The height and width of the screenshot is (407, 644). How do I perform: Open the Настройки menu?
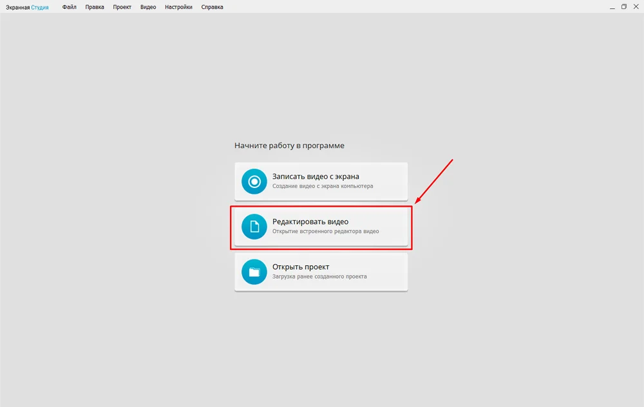178,7
